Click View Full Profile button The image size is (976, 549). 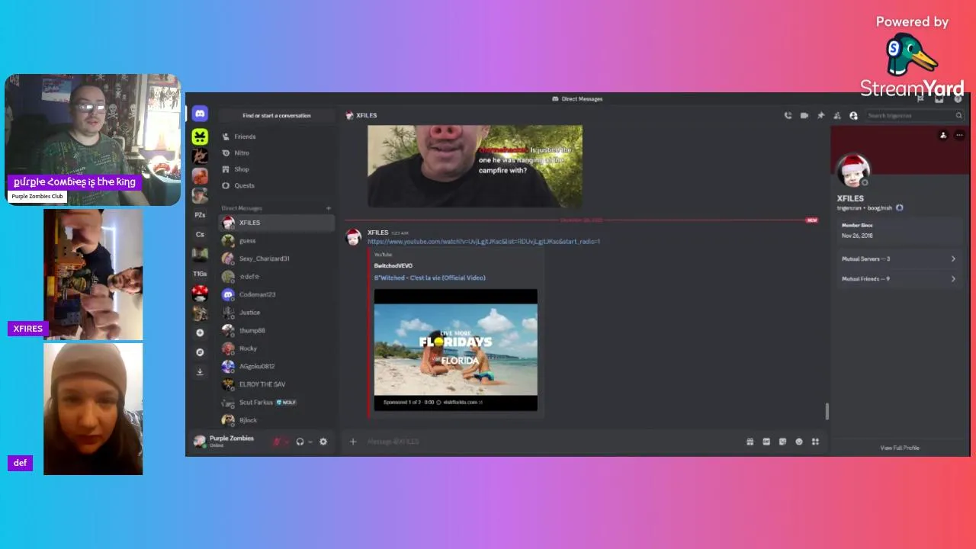(900, 448)
